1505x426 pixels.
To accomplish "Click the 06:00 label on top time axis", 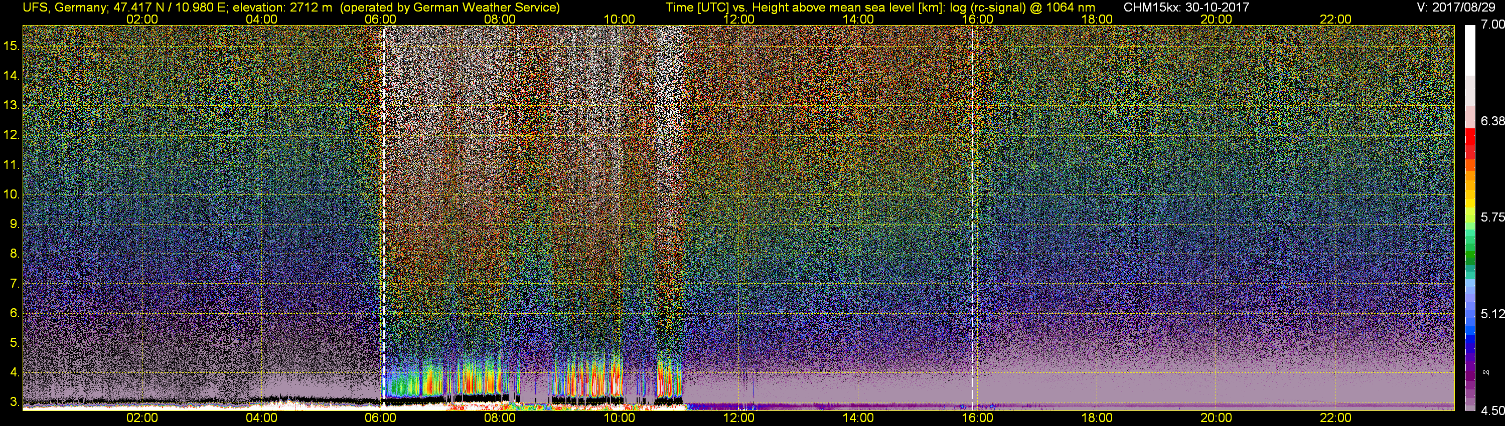I will click(380, 19).
